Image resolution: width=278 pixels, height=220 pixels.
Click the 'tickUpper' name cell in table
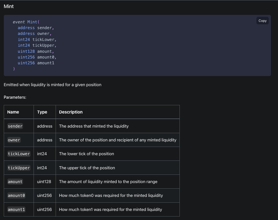(19, 168)
